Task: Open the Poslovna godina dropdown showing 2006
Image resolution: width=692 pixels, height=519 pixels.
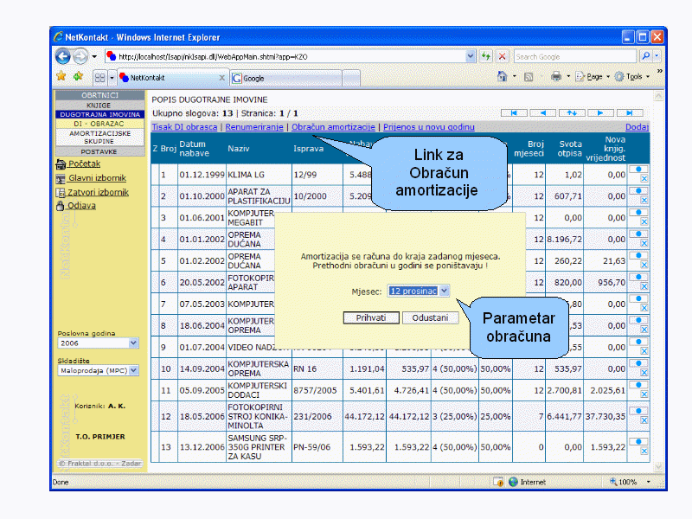Action: point(133,343)
